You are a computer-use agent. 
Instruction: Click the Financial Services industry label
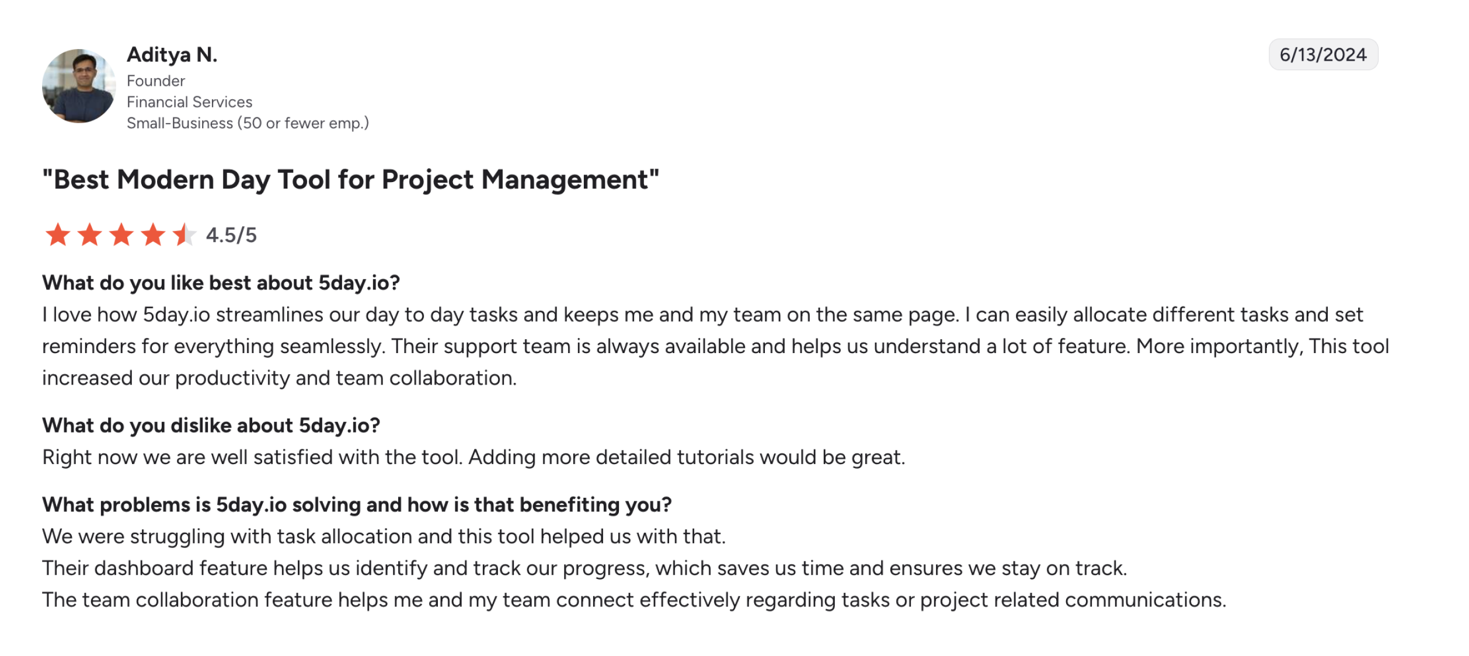point(190,102)
